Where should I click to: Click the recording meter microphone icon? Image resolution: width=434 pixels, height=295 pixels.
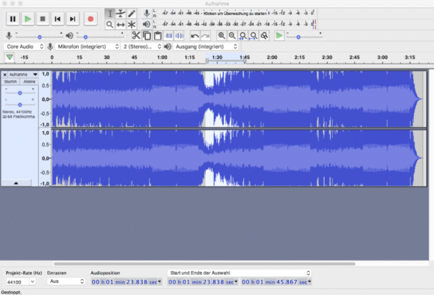coord(147,13)
